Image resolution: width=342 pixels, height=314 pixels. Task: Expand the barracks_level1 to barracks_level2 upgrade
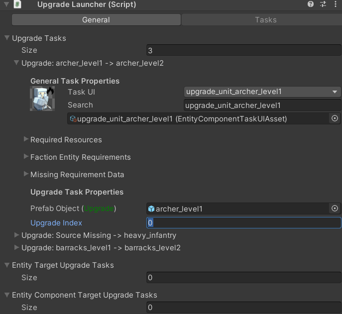16,247
